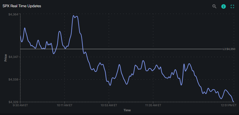Screen dimensions: 239x115
Task: Click the SPX Real Time Updates title
Action: click(x=22, y=6)
